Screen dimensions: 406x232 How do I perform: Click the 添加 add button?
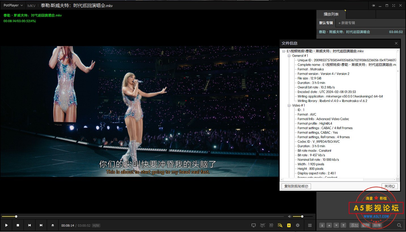click(354, 225)
